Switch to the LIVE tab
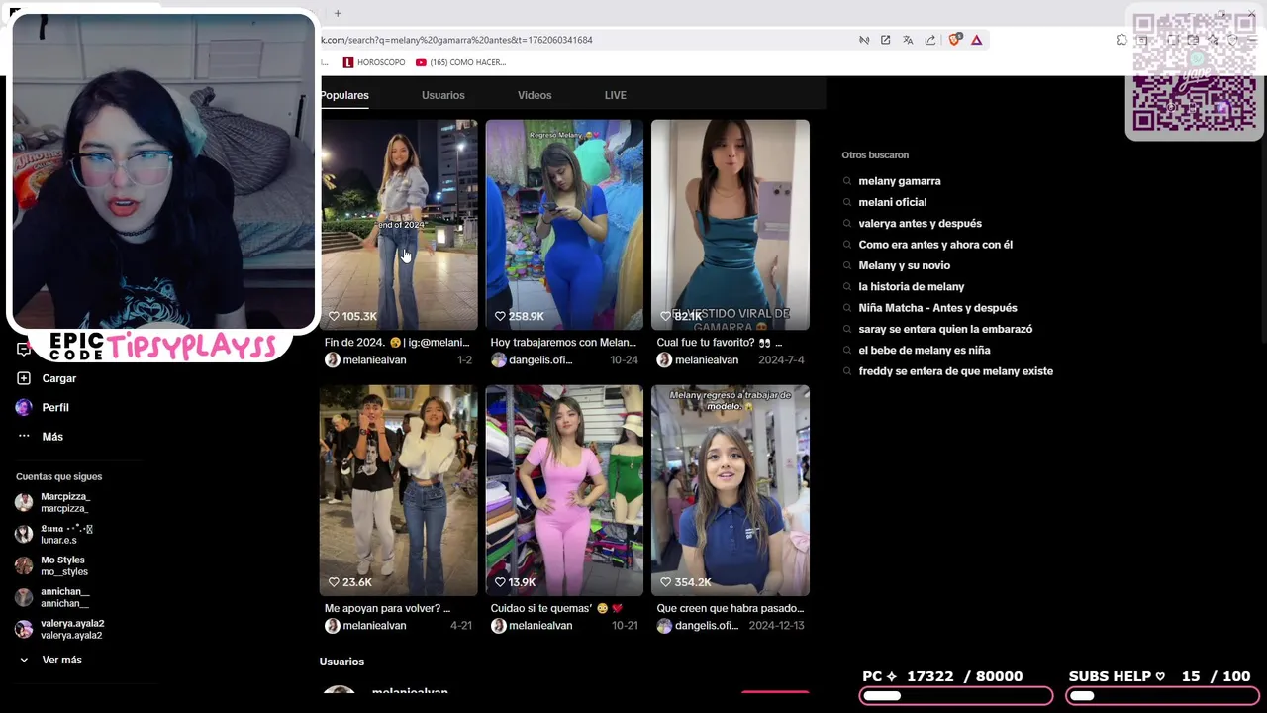 [616, 95]
